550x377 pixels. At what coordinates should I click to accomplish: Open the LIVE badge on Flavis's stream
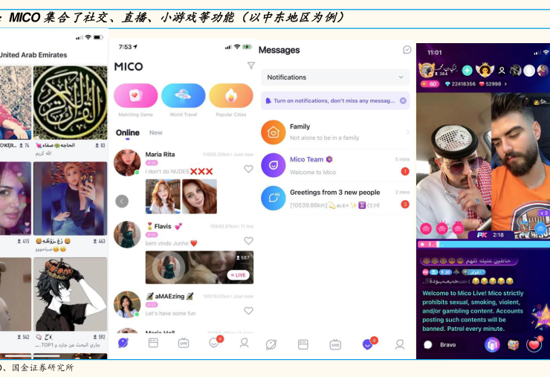tap(238, 275)
